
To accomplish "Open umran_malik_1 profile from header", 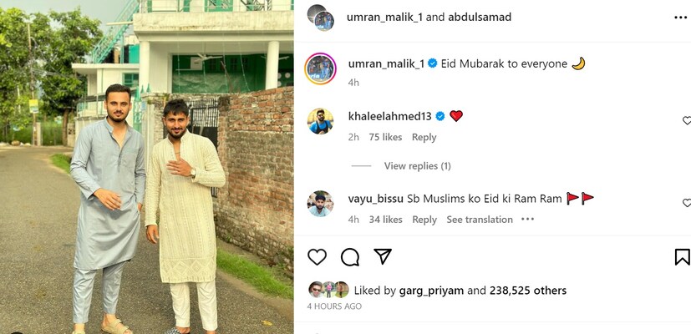I will pyautogui.click(x=380, y=17).
